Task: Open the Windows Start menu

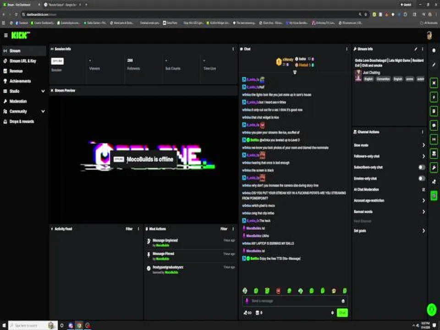Action: [x=4, y=325]
